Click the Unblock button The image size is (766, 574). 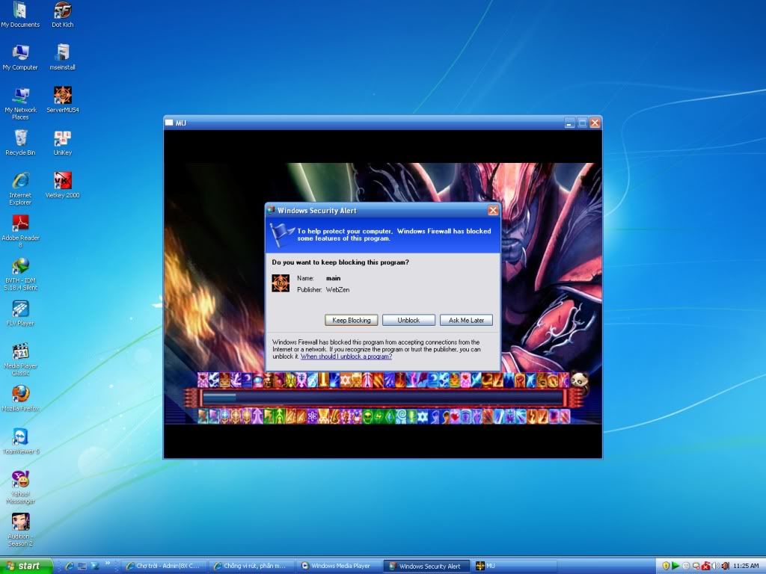(x=408, y=320)
